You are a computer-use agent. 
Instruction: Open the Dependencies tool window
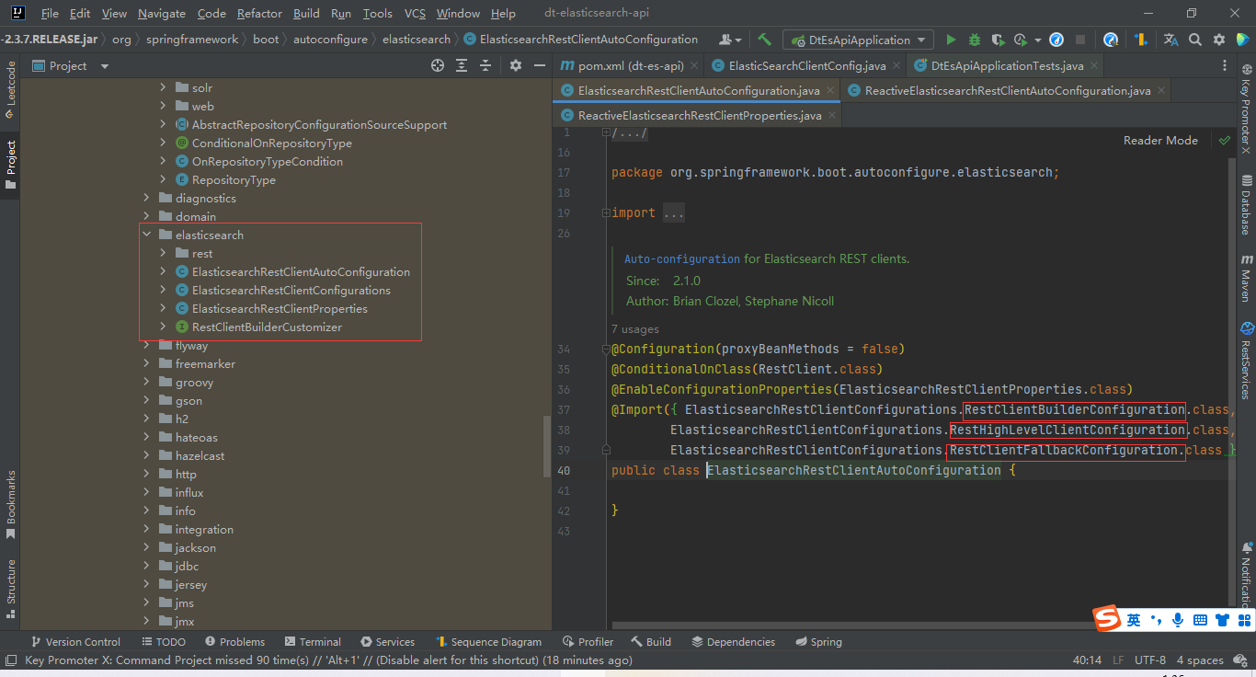(x=733, y=641)
